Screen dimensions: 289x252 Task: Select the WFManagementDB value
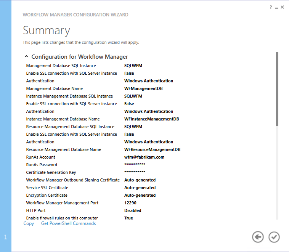143,88
